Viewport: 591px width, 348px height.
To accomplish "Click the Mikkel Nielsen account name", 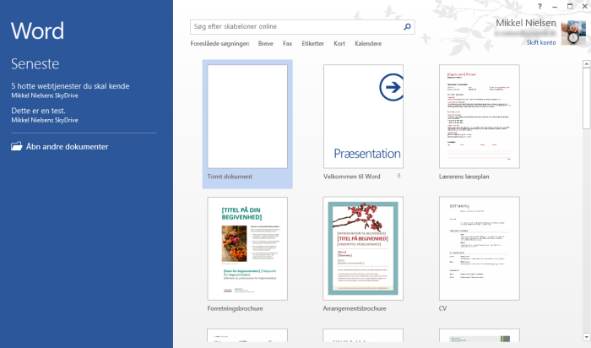I will [x=525, y=23].
